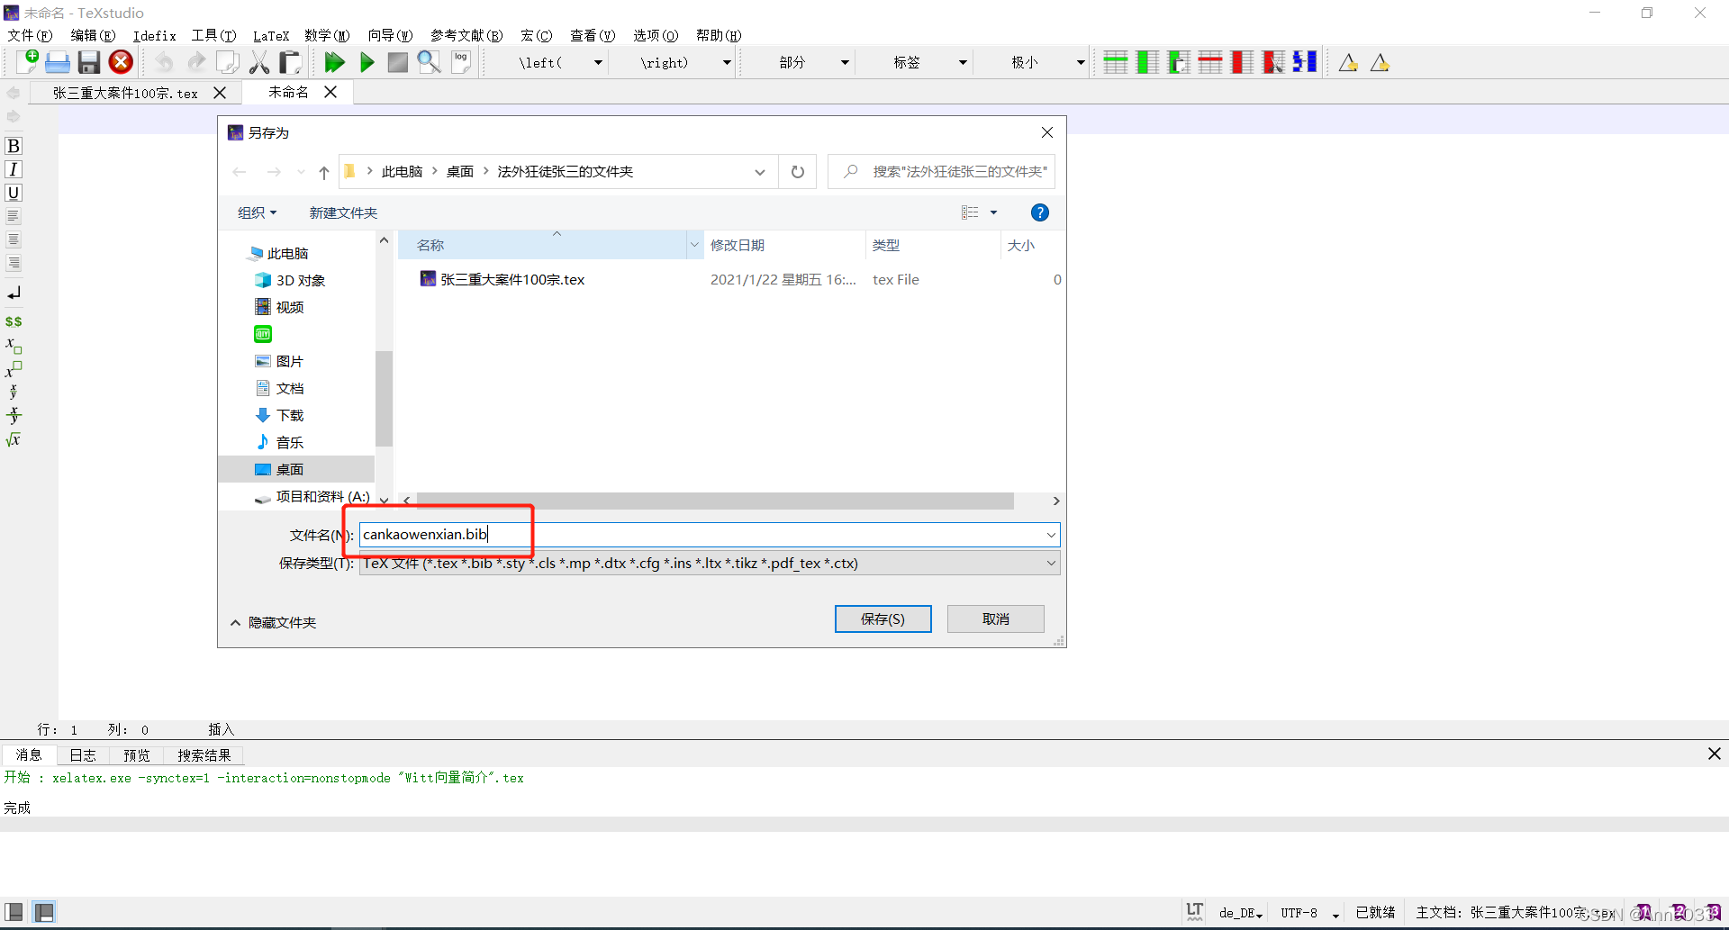The width and height of the screenshot is (1729, 930).
Task: Close the 未命名 editor tab
Action: point(330,92)
